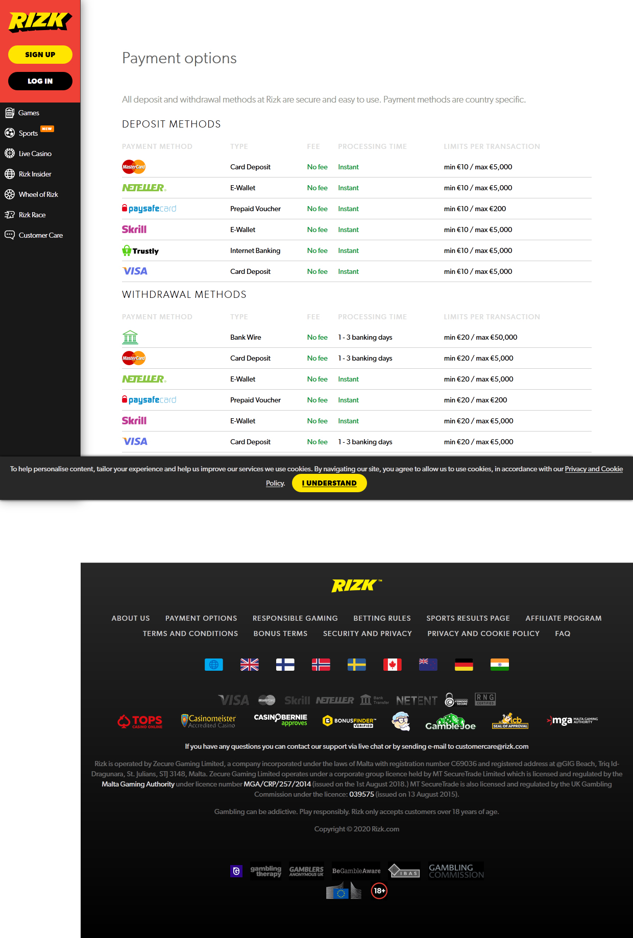This screenshot has width=633, height=938.
Task: Open Games from the sidebar menu
Action: click(29, 113)
